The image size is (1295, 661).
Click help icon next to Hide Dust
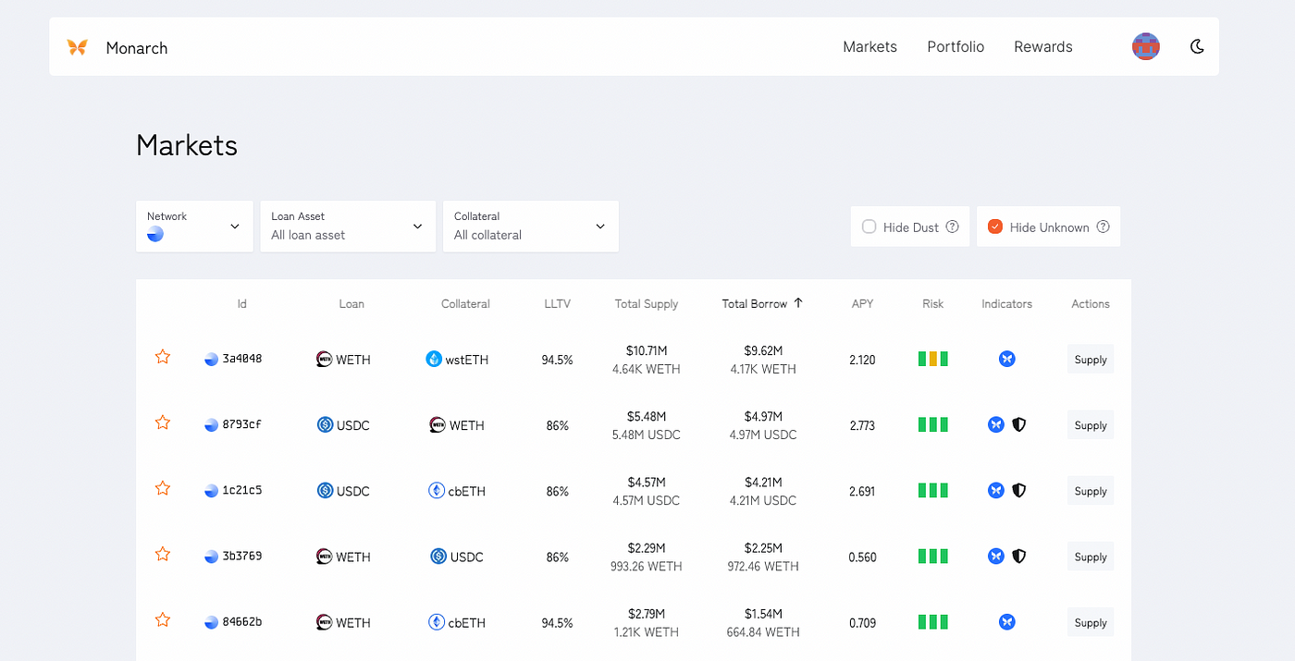pos(952,226)
